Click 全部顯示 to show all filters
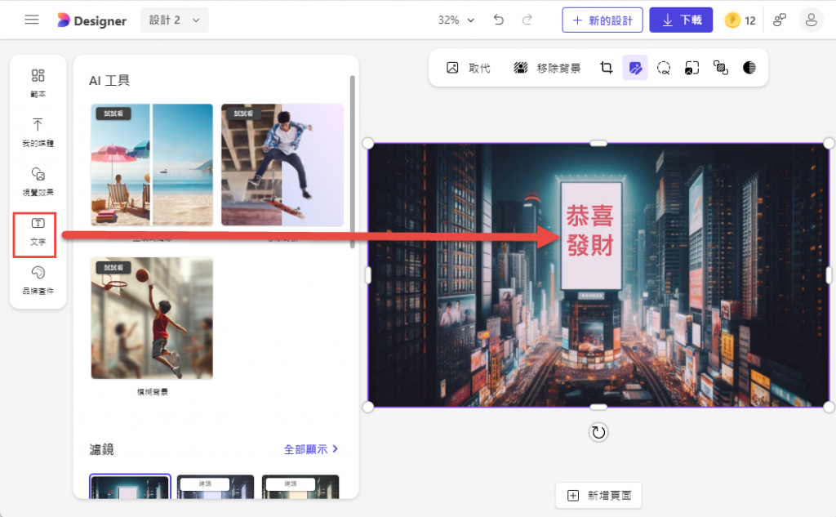This screenshot has height=517, width=836. (x=311, y=449)
